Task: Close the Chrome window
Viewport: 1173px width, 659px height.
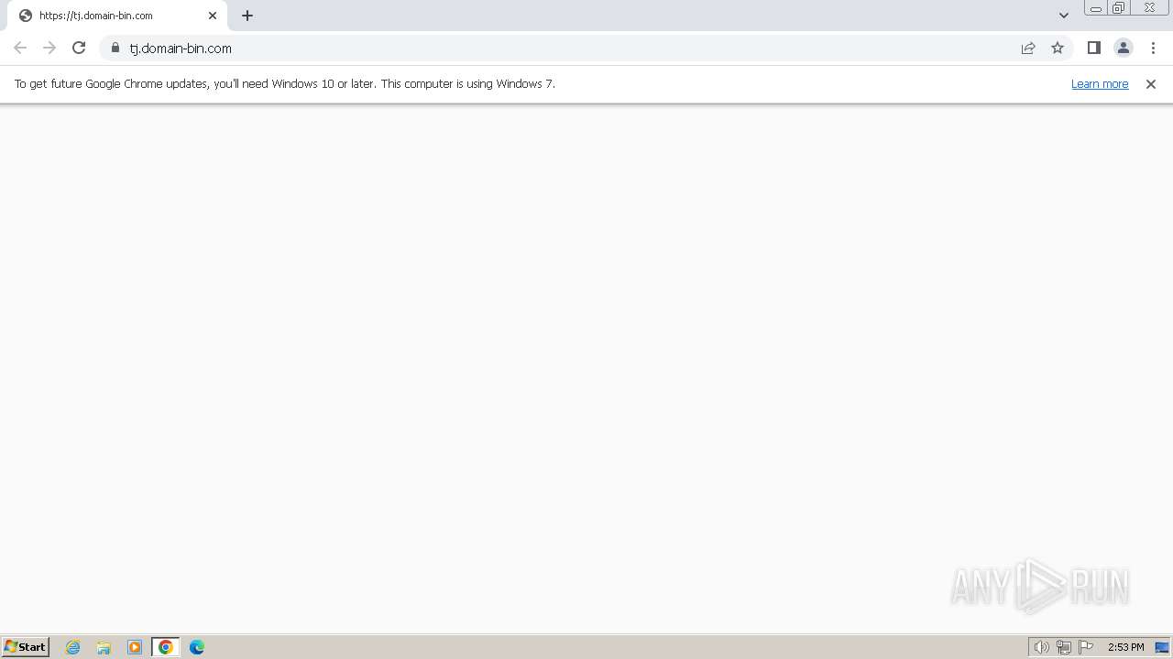Action: 1149,8
